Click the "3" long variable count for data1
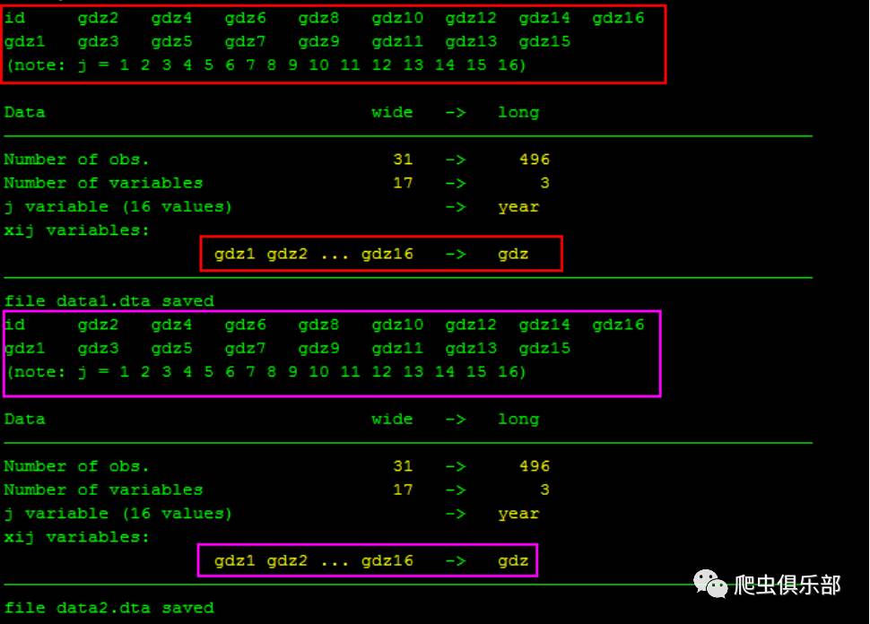 coord(544,184)
